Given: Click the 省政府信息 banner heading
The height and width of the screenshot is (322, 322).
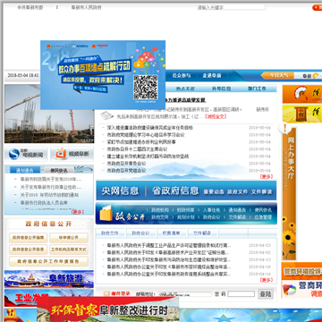Looking at the screenshot, I should pos(175,191).
